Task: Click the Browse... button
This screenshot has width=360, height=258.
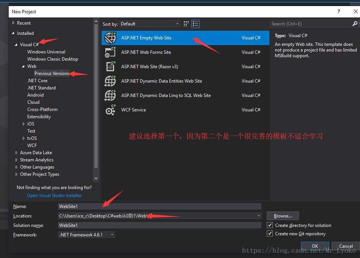Action: (x=283, y=216)
